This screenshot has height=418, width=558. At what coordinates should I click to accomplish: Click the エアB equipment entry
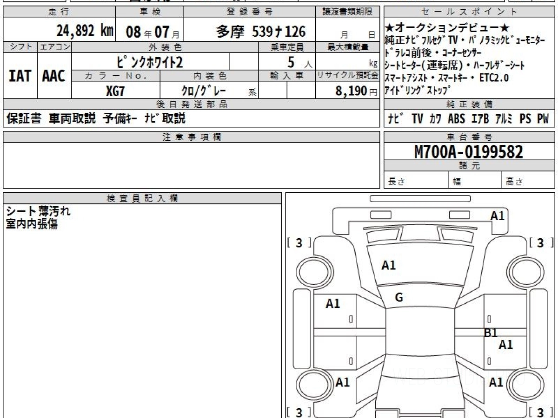point(480,119)
